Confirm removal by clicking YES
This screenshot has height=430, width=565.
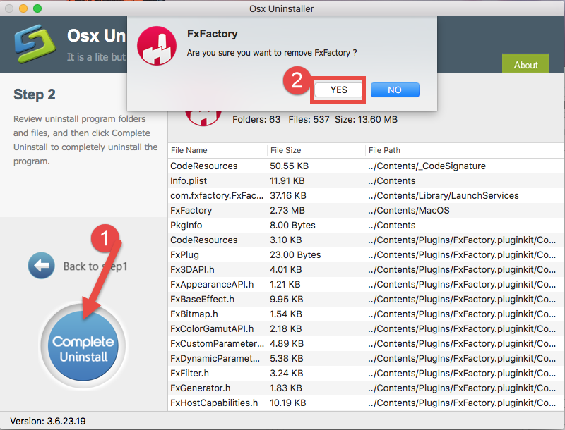[338, 90]
